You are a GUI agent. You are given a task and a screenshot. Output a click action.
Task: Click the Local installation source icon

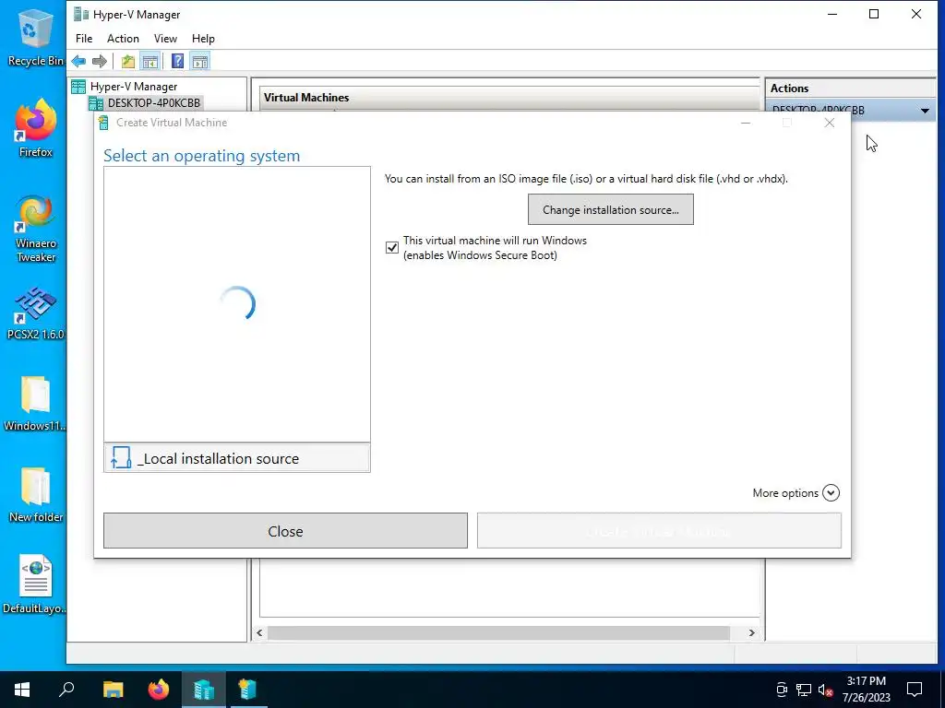[x=121, y=458]
